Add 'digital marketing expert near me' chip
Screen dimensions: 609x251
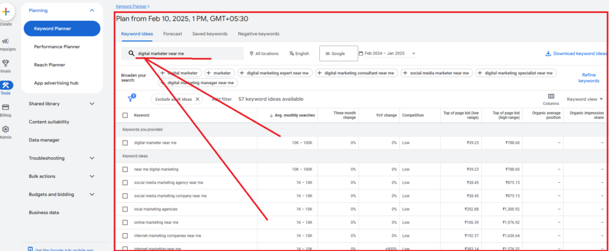[x=275, y=73]
